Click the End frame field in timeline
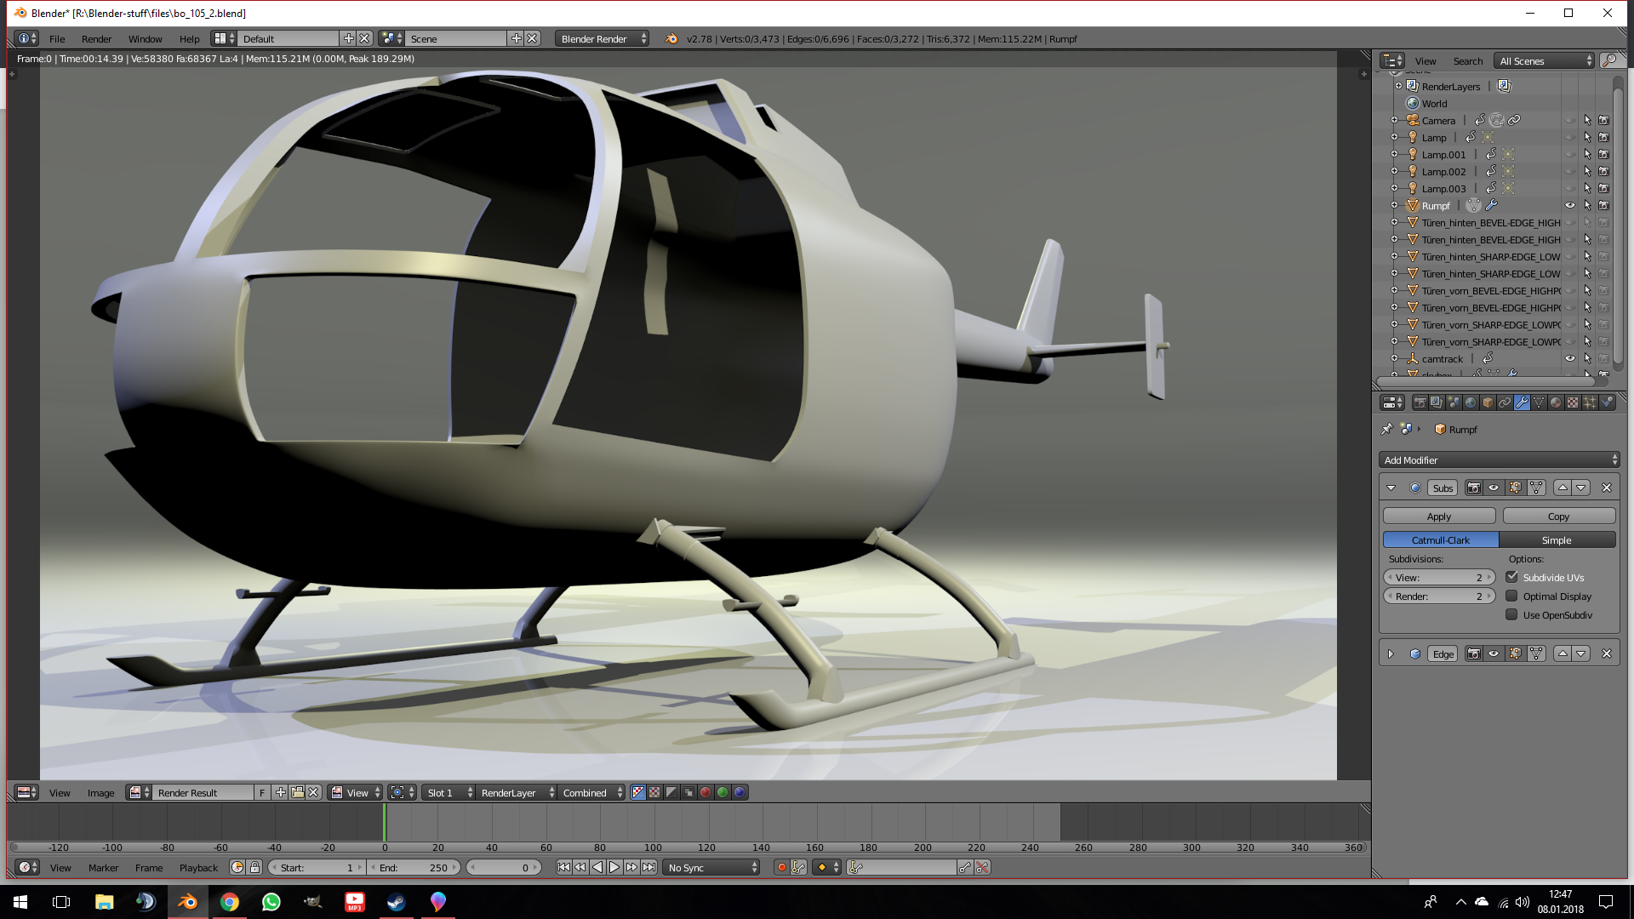Image resolution: width=1634 pixels, height=919 pixels. click(414, 867)
